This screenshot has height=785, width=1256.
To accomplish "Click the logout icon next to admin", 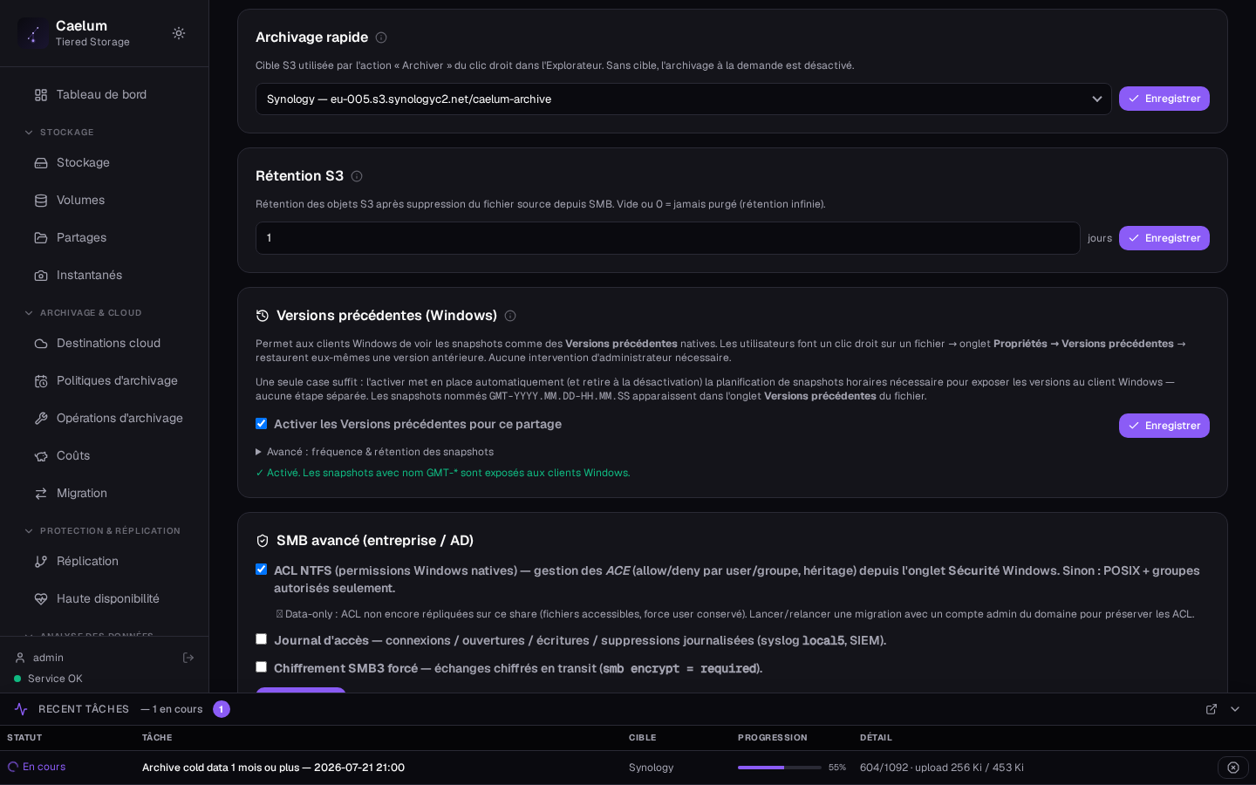I will pyautogui.click(x=188, y=658).
